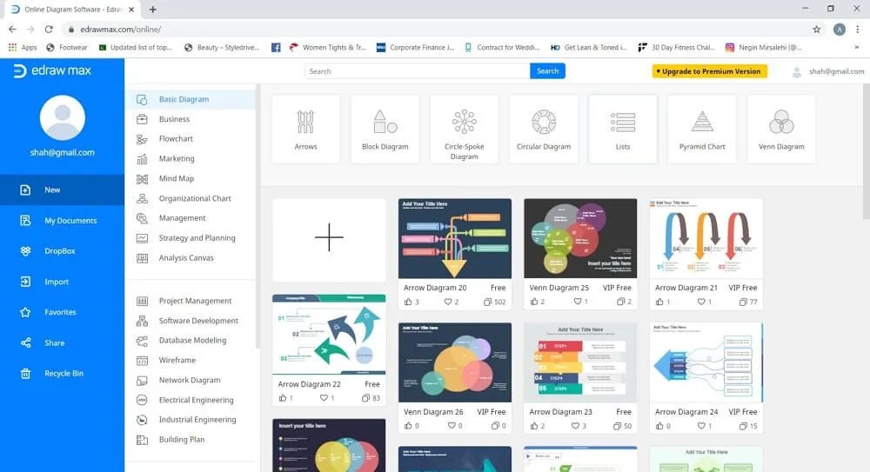Click the blank new diagram plus tile
870x472 pixels.
click(329, 238)
